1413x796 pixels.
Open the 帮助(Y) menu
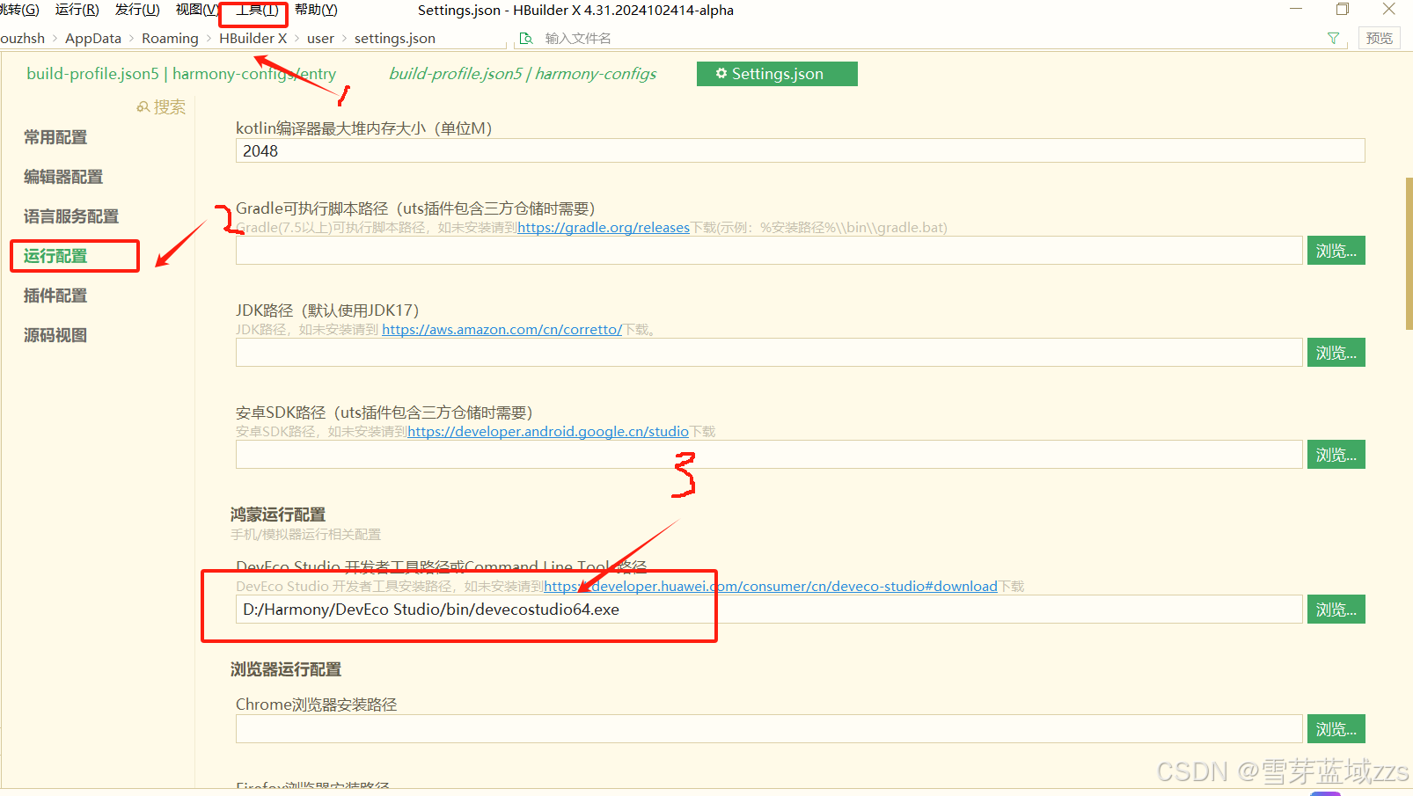(x=316, y=10)
